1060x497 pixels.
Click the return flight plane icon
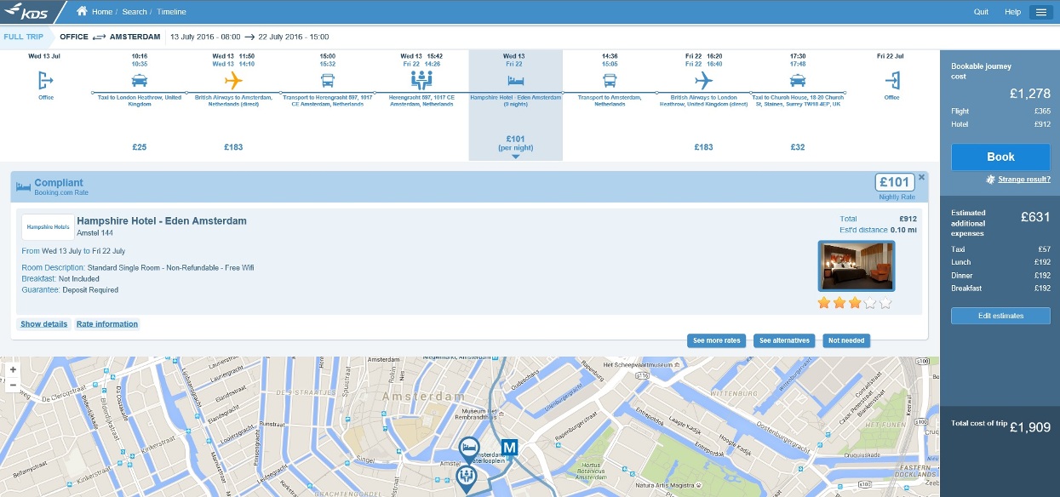(703, 81)
